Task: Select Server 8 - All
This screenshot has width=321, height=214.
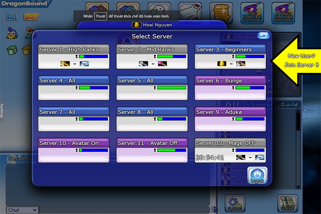Action: 152,119
